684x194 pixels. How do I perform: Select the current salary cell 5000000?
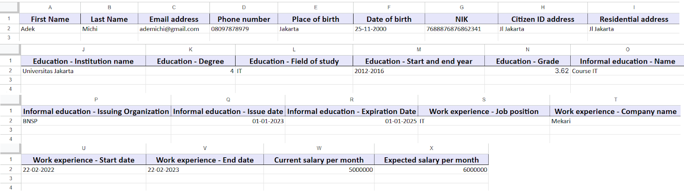click(x=318, y=170)
